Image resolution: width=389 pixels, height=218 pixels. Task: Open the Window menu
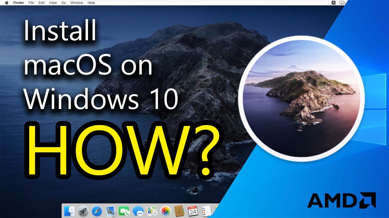pyautogui.click(x=77, y=3)
